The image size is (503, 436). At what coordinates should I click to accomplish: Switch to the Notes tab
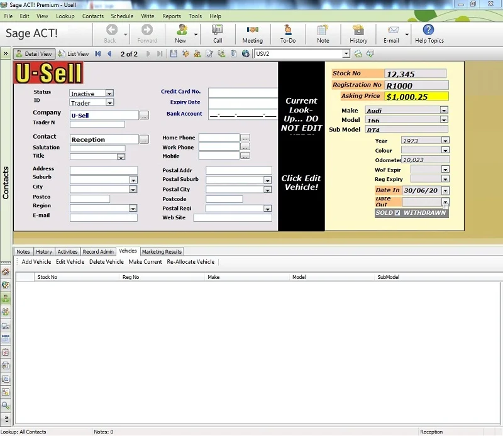click(23, 252)
